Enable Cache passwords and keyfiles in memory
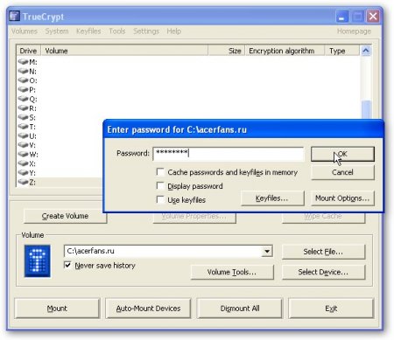 point(160,172)
